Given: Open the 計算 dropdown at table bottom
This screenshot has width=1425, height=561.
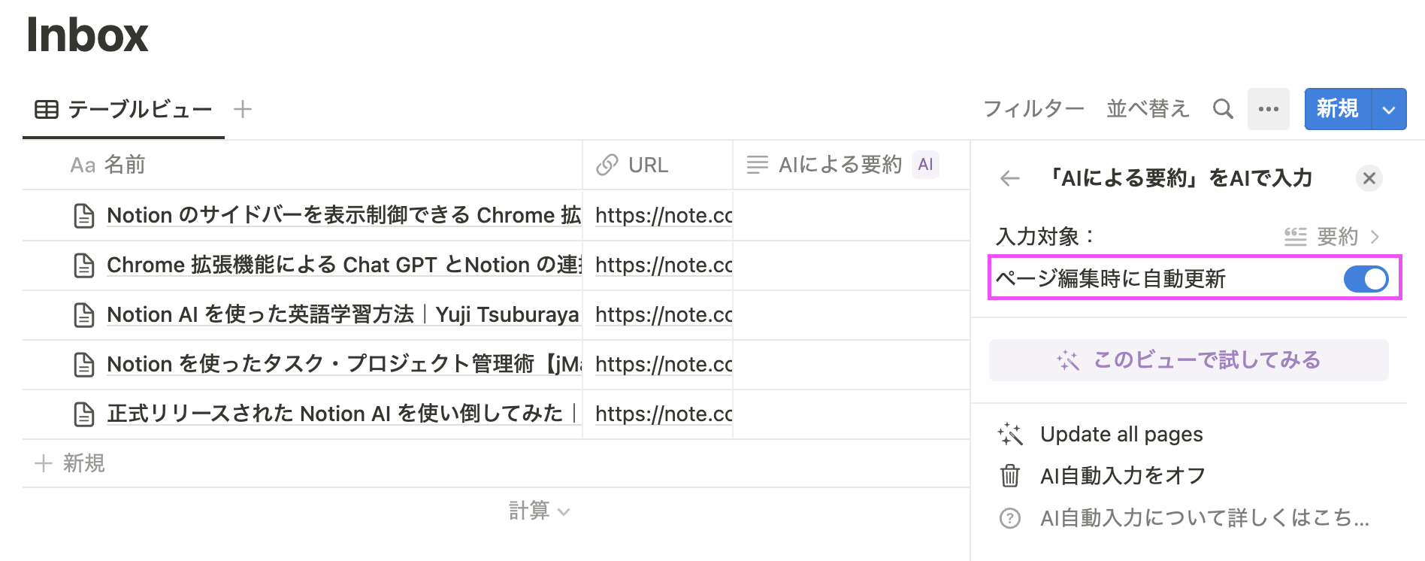Looking at the screenshot, I should point(539,511).
